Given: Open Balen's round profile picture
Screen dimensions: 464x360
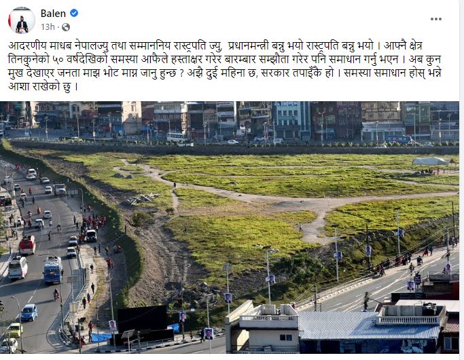Looking at the screenshot, I should pos(22,20).
